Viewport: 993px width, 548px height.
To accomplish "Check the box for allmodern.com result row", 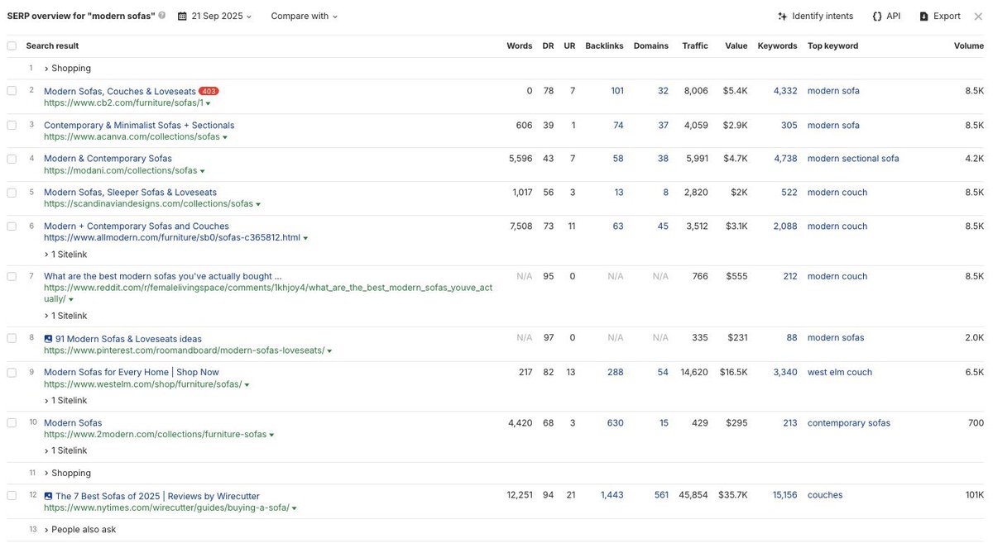I will 12,226.
